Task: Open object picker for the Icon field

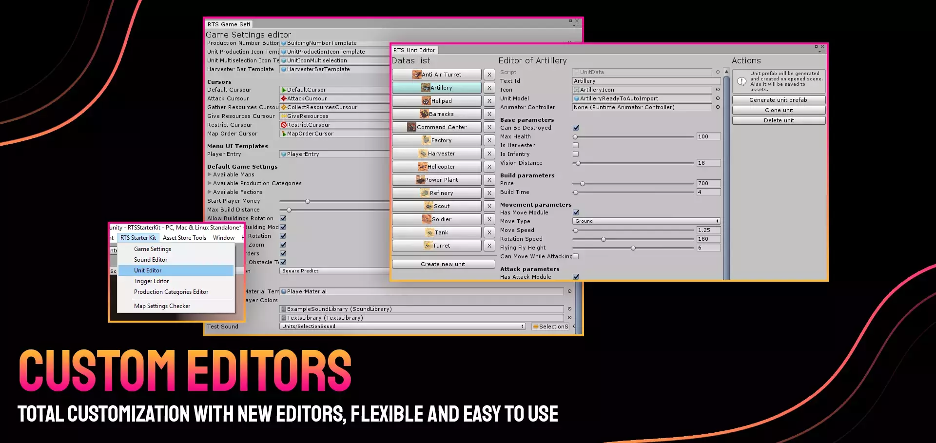Action: [718, 90]
